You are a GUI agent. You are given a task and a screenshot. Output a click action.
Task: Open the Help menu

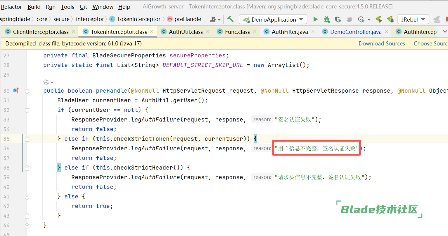tap(124, 7)
